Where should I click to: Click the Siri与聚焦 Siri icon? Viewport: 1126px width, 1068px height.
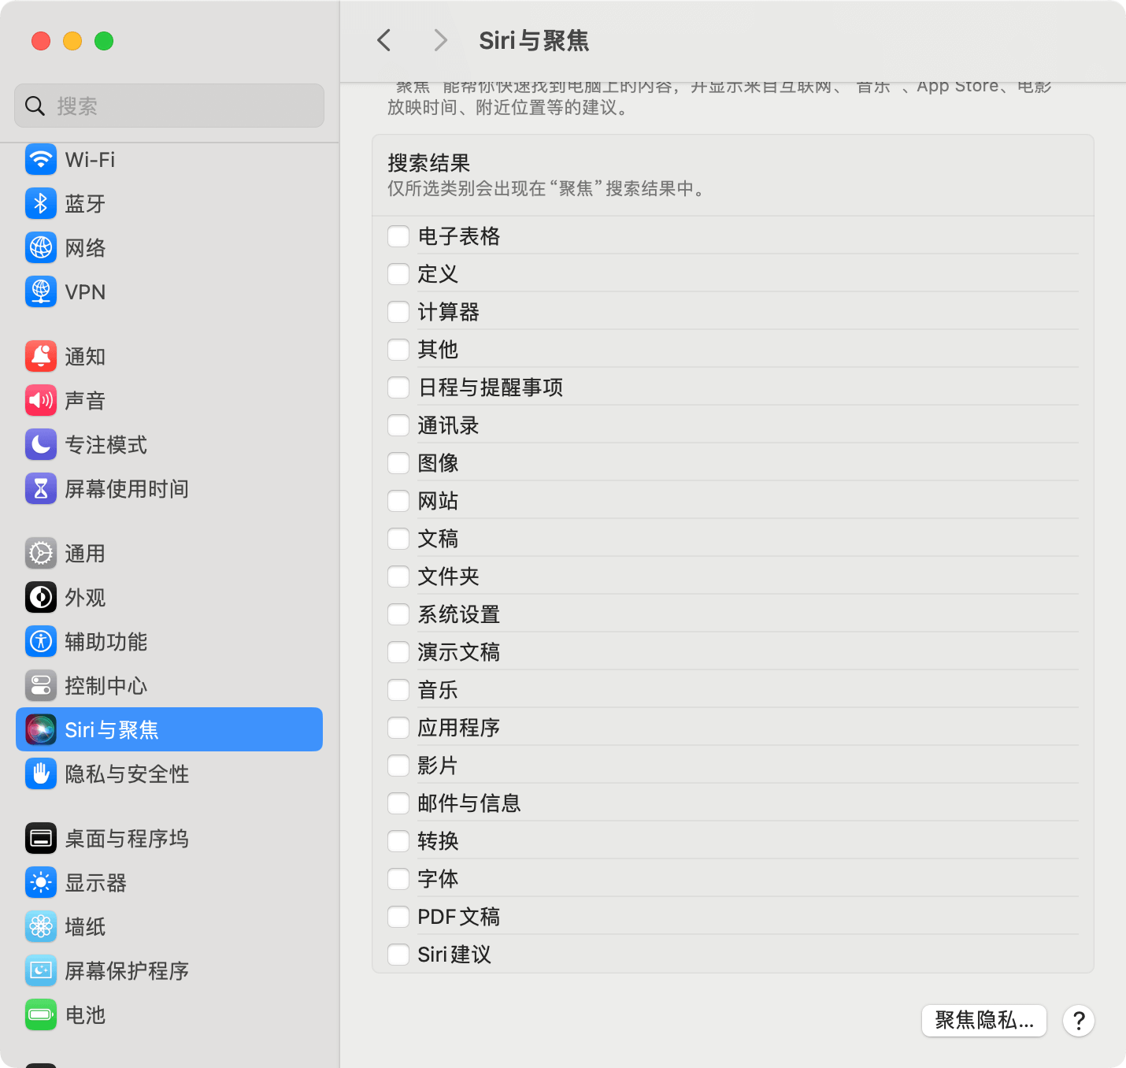[x=41, y=730]
